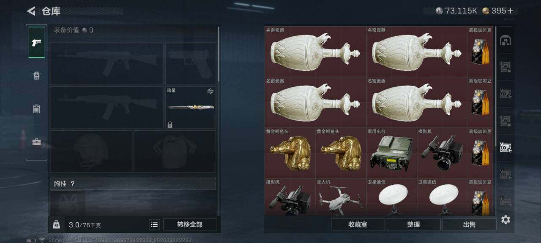Toggle the list view icon beside 转移全部

click(x=154, y=224)
